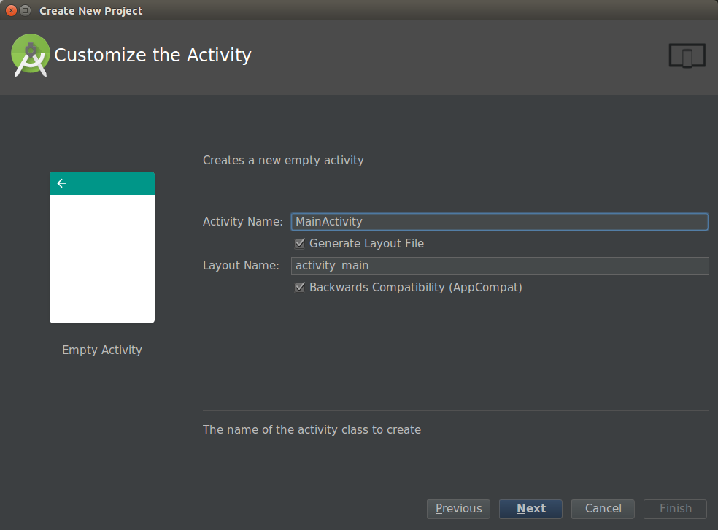The width and height of the screenshot is (718, 530).
Task: Click into the Layout Name field
Action: click(x=499, y=266)
